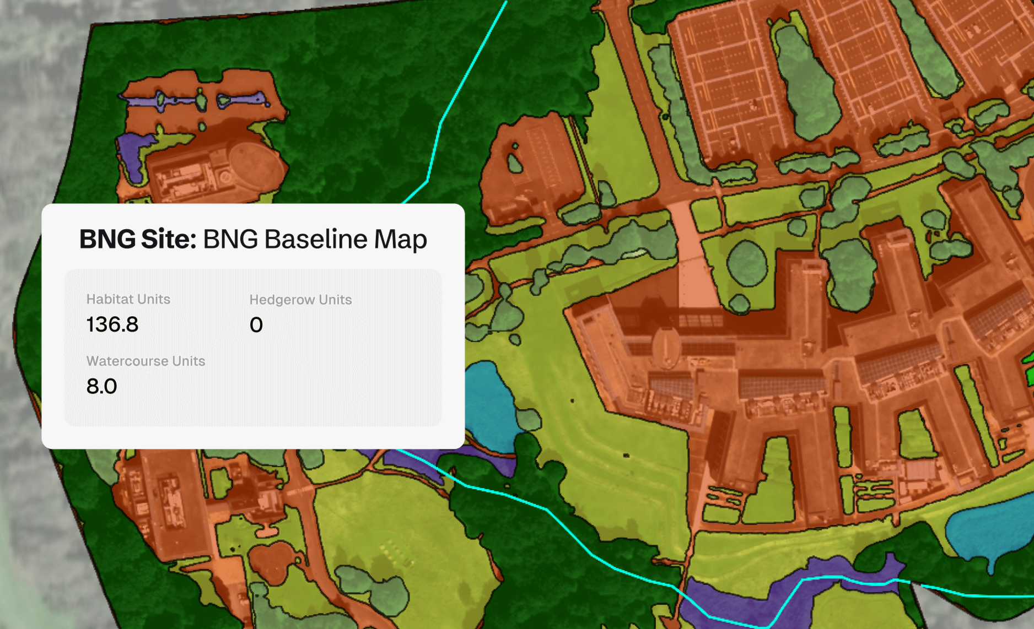Click the Hedgerow Units value 0
Screen dimensions: 1034x629
click(256, 325)
